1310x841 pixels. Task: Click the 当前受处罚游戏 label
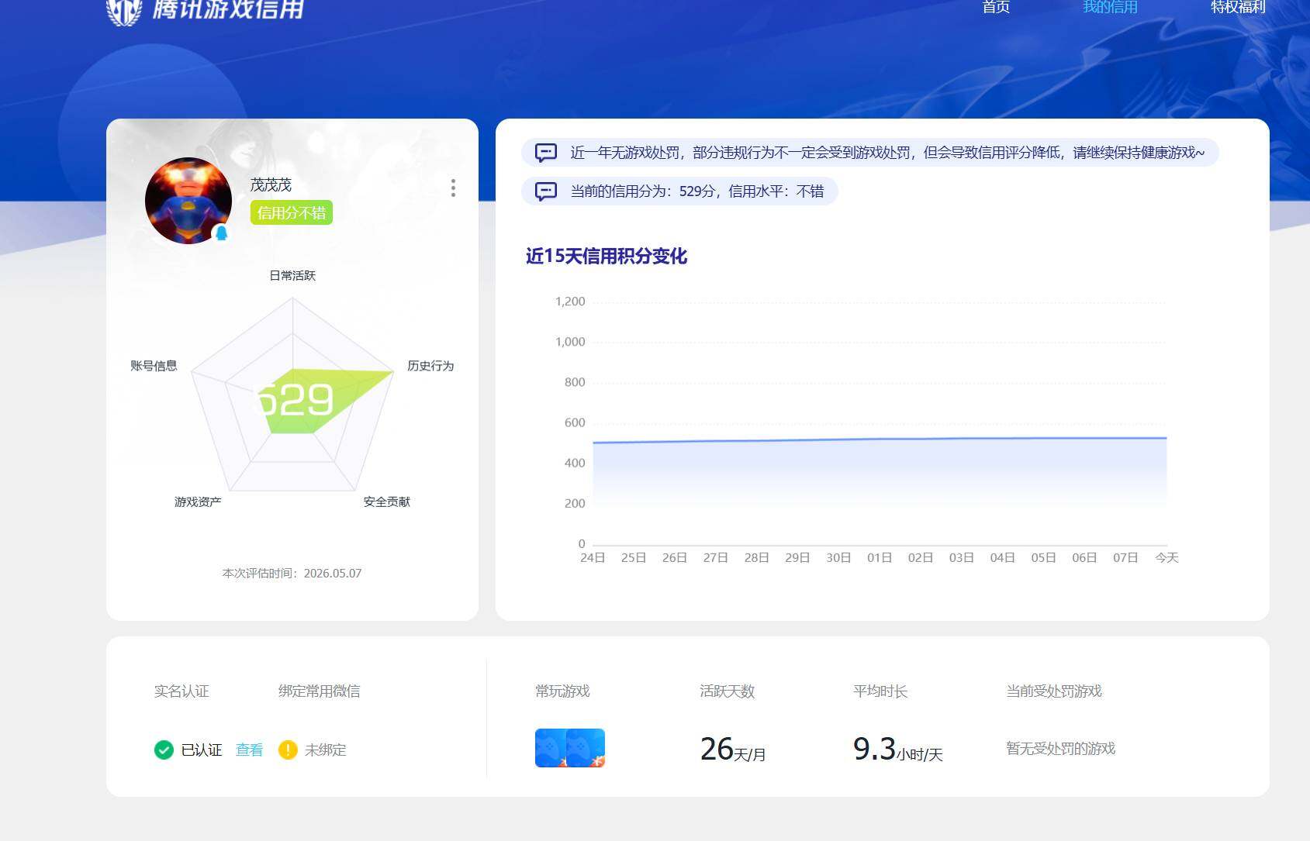1054,691
